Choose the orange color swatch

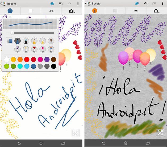tap(20, 59)
